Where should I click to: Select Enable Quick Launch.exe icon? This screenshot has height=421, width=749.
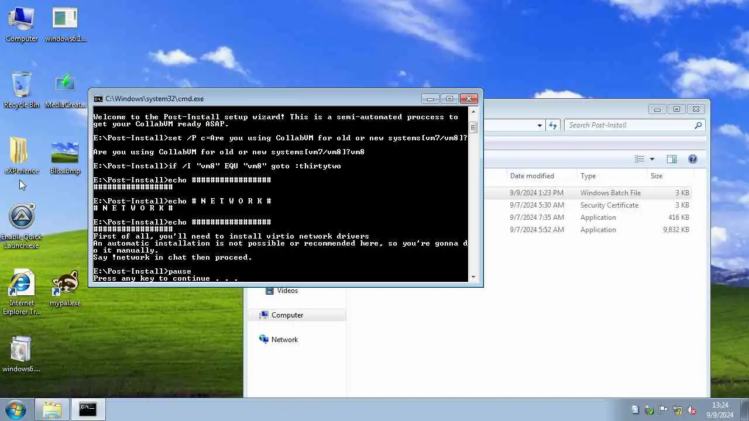pos(22,226)
